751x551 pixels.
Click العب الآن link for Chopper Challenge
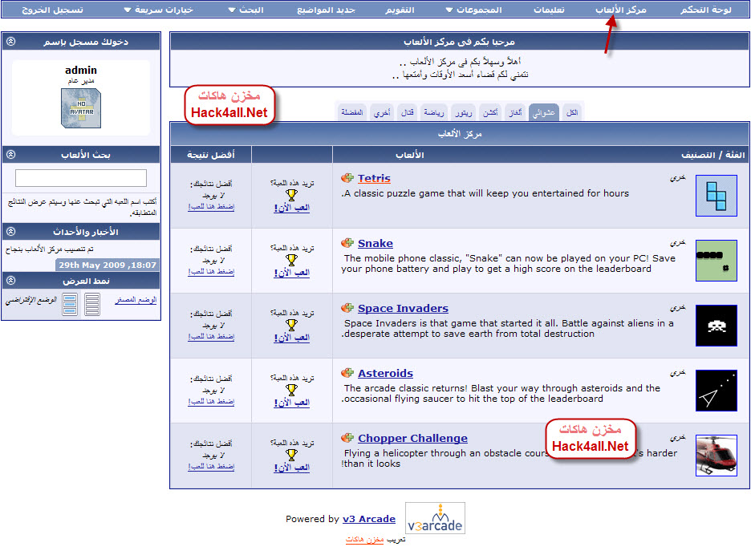tap(291, 468)
